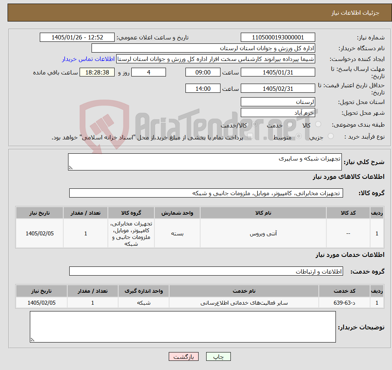Click the 09:00 deadline time field

click(x=203, y=72)
